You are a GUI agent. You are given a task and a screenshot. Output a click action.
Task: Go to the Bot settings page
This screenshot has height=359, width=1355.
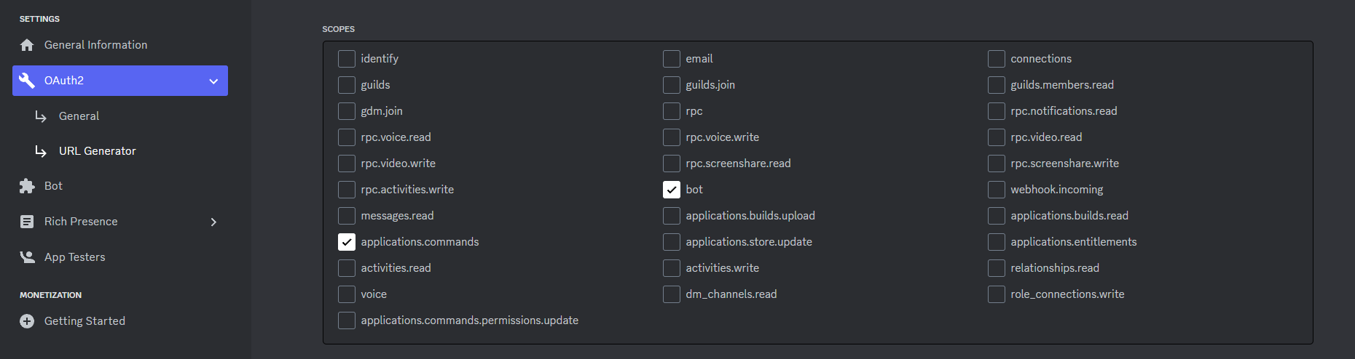point(53,186)
